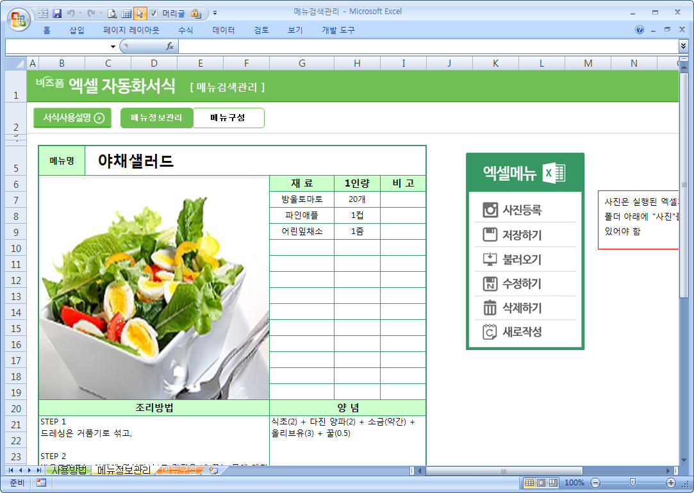694x493 pixels.
Task: Open the 페이지 레이아웃 ribbon tab
Action: [x=131, y=30]
